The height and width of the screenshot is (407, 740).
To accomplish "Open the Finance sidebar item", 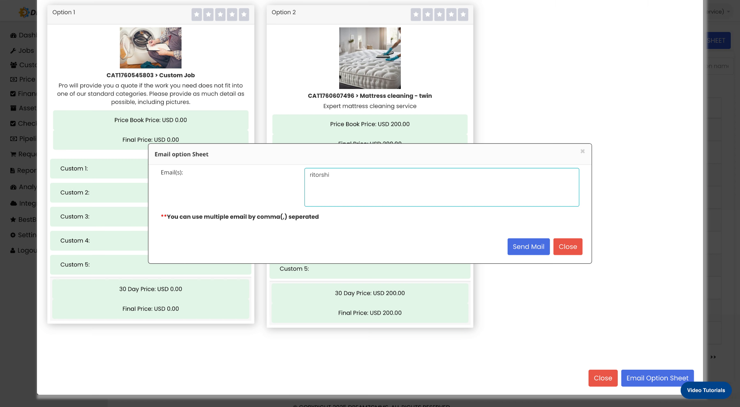I will pyautogui.click(x=24, y=94).
